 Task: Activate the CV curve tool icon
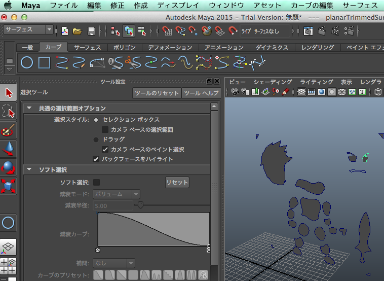click(x=62, y=62)
